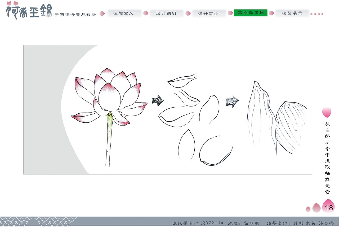The width and height of the screenshot is (339, 227).
Task: Click the hatched arrow pointing to the leaf sketches
Action: coord(232,102)
